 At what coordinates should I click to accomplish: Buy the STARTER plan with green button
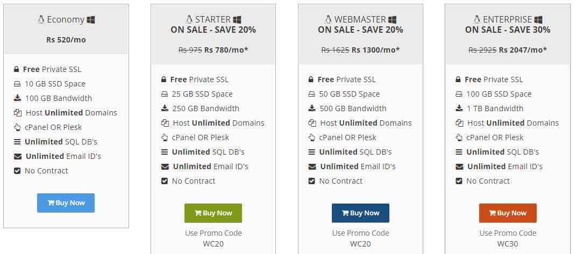tap(213, 213)
